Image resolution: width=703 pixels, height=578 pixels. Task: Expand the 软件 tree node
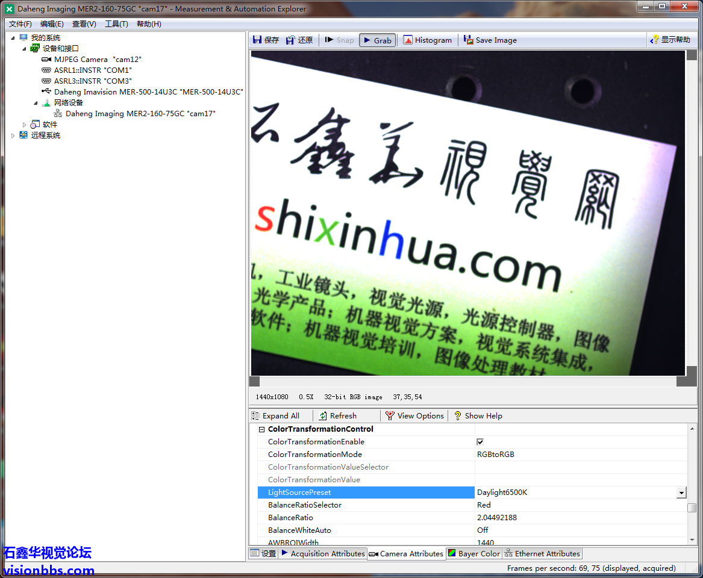point(24,125)
